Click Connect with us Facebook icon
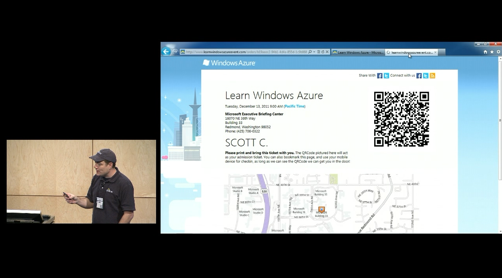This screenshot has width=502, height=278. (x=419, y=76)
